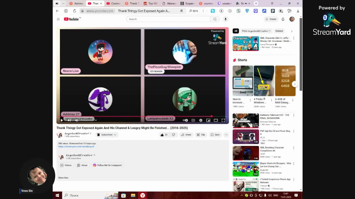Select the Related filter chip
Image resolution: width=355 pixels, height=199 pixels.
(x=279, y=31)
